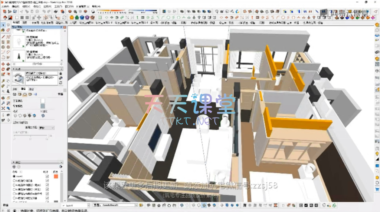Image resolution: width=380 pixels, height=212 pixels.
Task: Click the Remove Layer minus icon
Action: 19,167
